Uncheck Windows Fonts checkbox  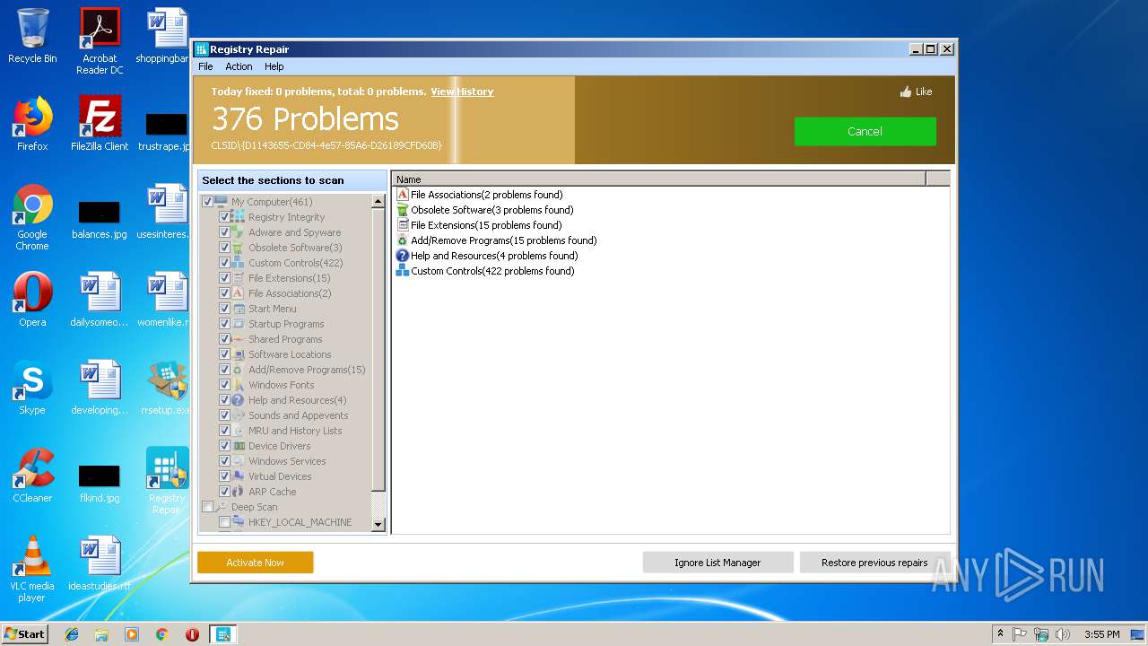[x=224, y=385]
